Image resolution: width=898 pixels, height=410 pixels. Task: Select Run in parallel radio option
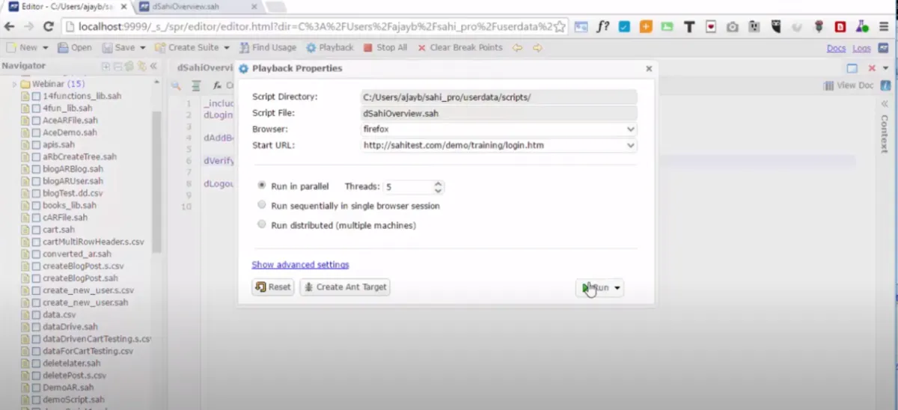pos(262,186)
